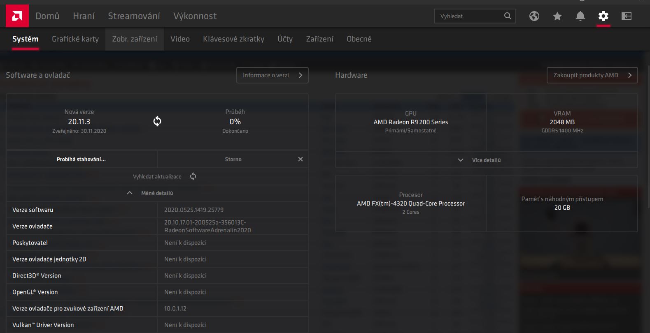Click Vyhledat aktualizace to check updates
Image resolution: width=650 pixels, height=333 pixels.
157,176
